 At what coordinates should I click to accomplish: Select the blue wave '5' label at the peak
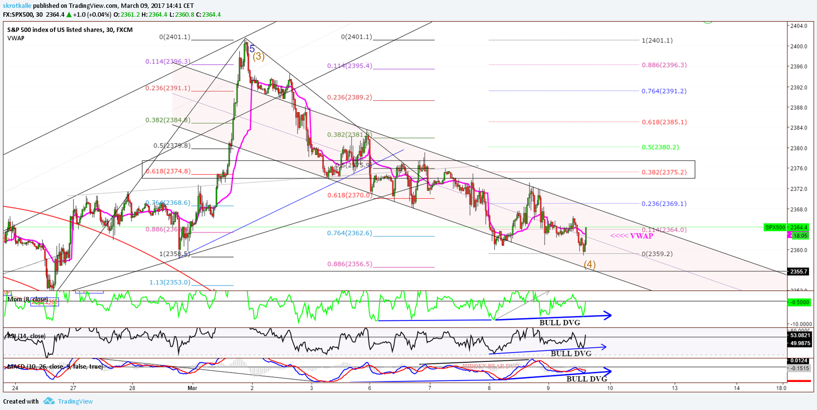pos(252,49)
